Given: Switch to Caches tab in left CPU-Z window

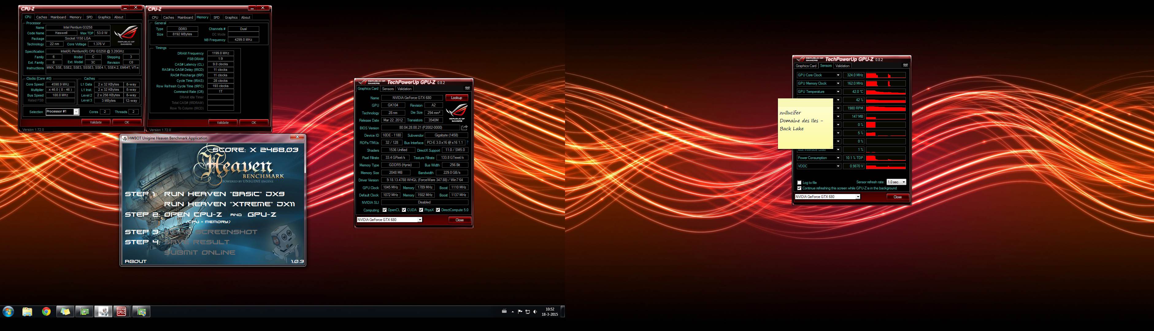Looking at the screenshot, I should (x=42, y=17).
